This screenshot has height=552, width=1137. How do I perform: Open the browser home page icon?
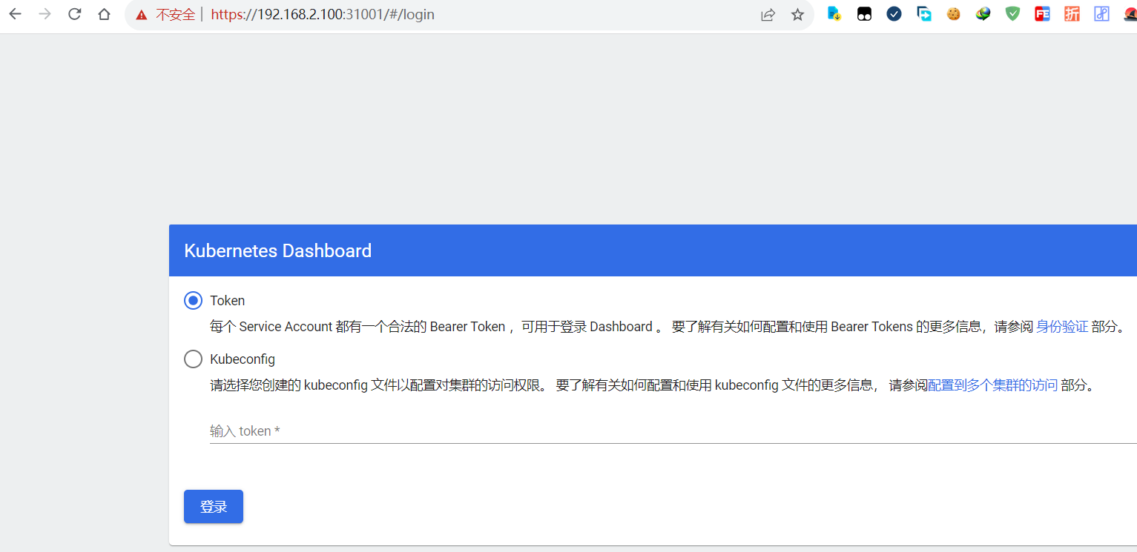pyautogui.click(x=104, y=14)
